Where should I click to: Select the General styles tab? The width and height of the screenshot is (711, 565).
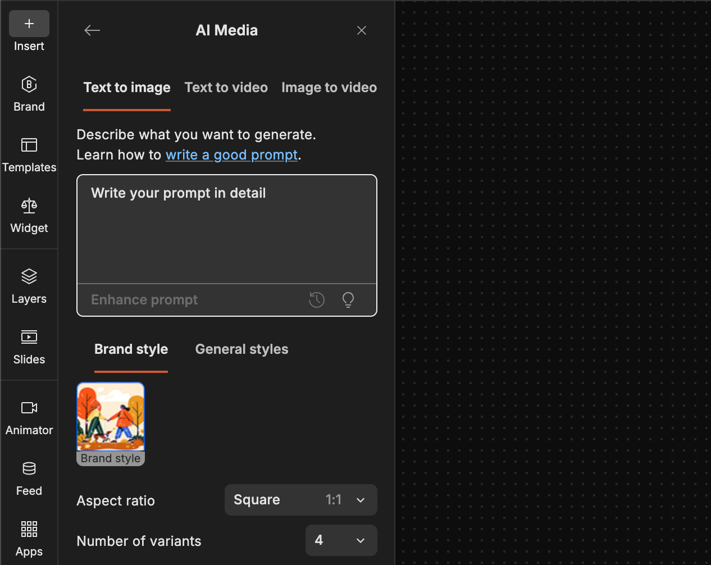tap(241, 349)
